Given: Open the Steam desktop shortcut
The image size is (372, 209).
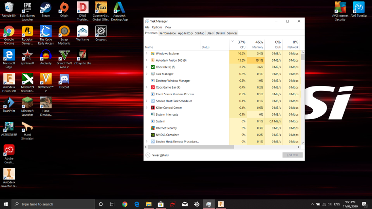Looking at the screenshot, I should 46,9.
